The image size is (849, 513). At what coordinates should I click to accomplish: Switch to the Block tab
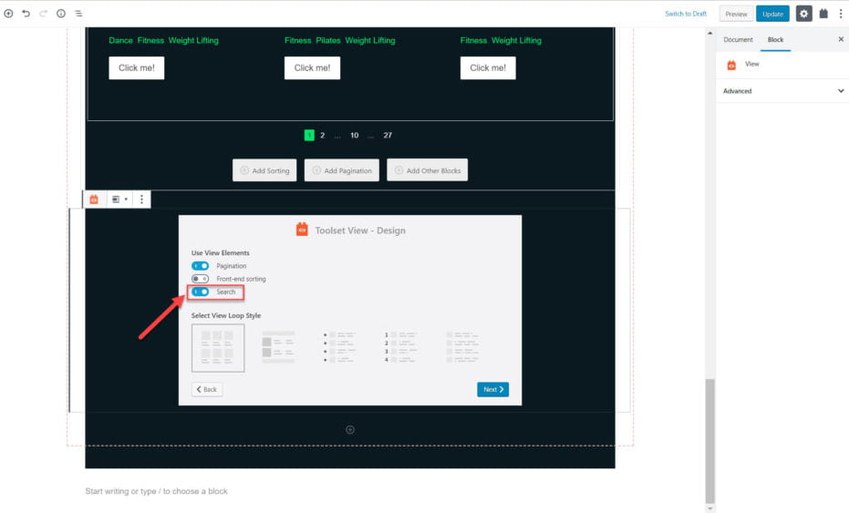tap(775, 39)
